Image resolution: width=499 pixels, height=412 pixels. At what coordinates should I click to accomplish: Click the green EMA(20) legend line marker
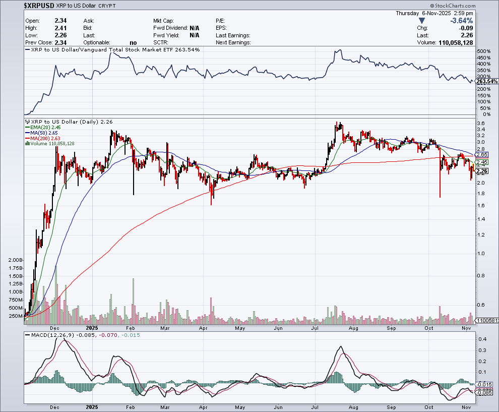26,128
